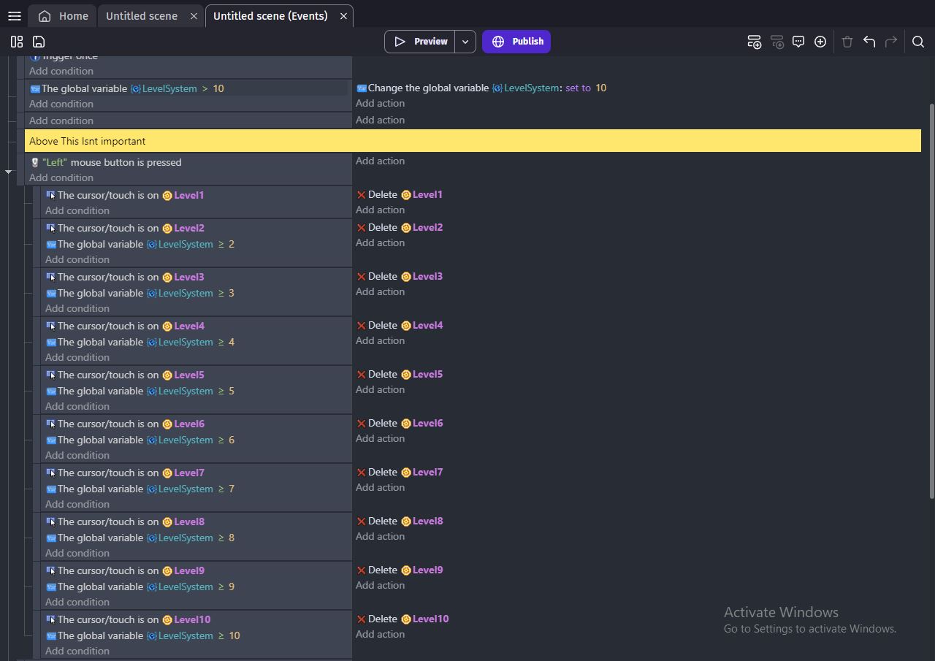Click the events sheet vertical scrollbar
This screenshot has width=935, height=661.
tap(931, 302)
